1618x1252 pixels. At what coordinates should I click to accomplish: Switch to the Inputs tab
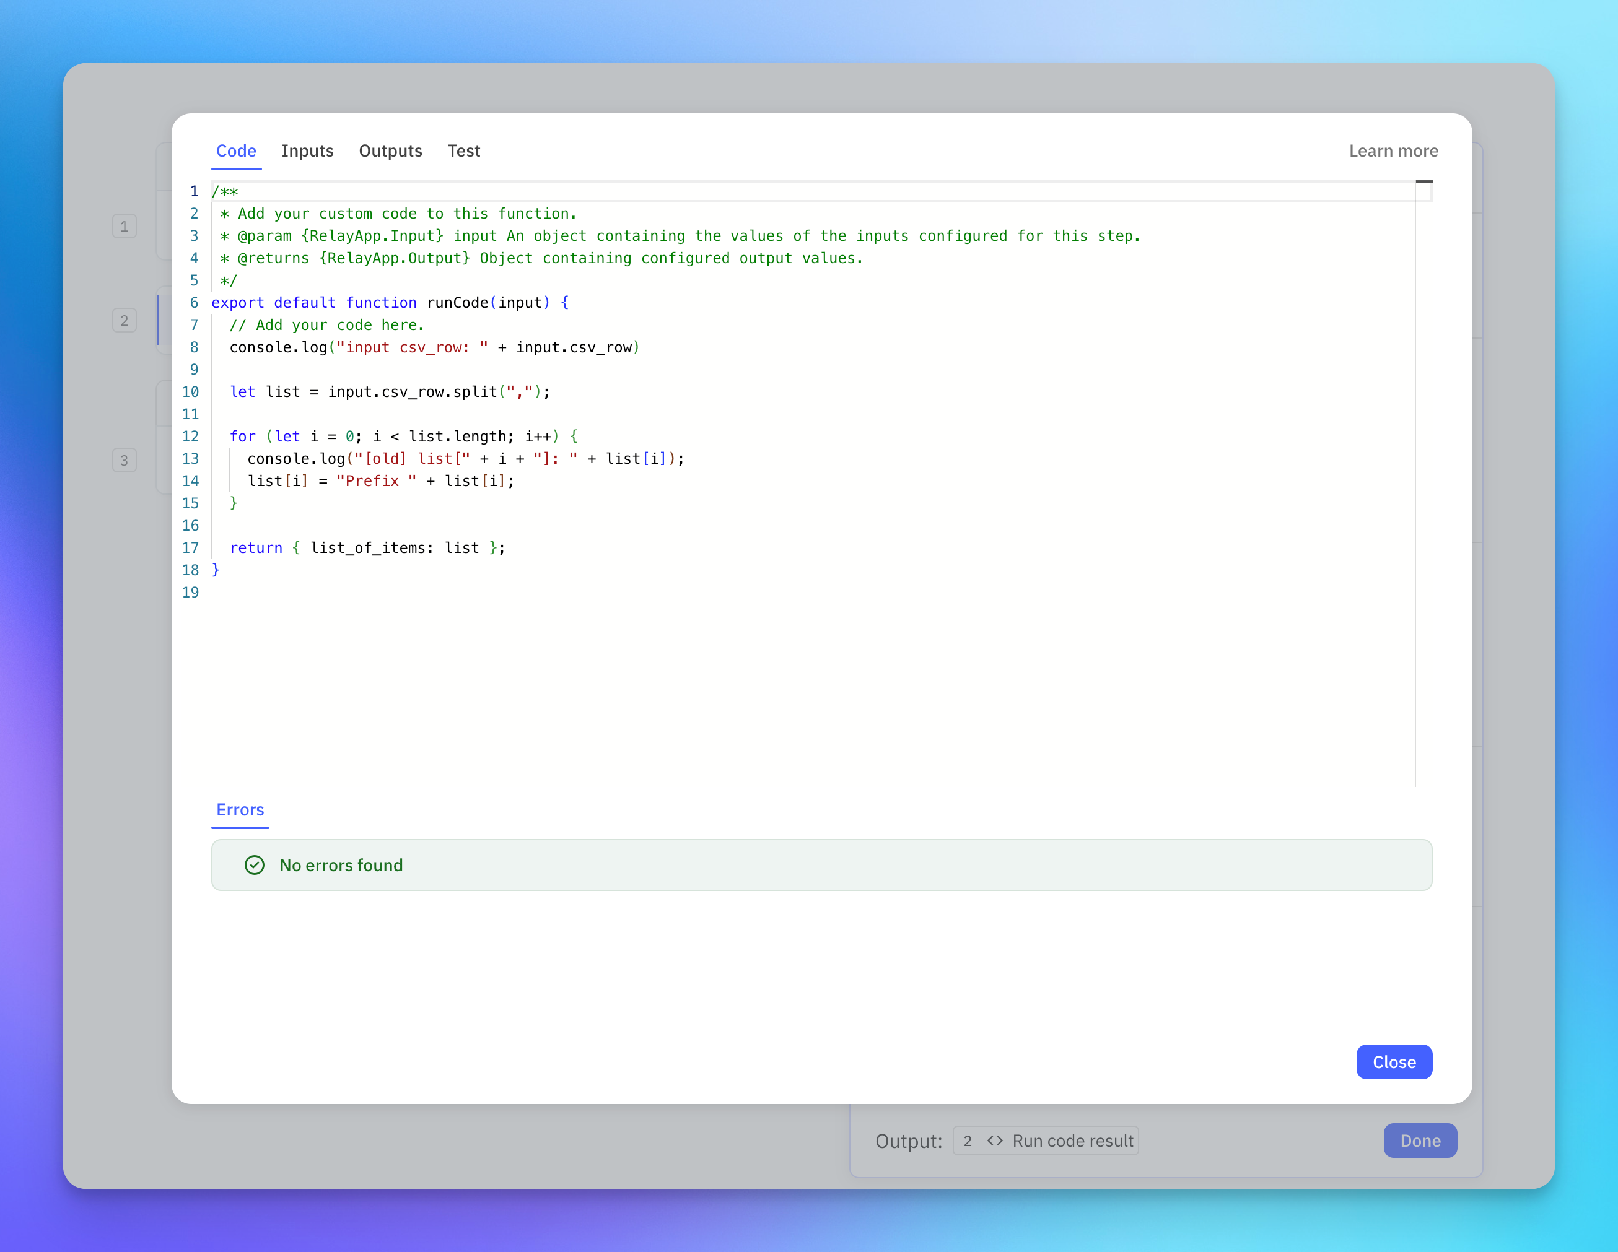click(307, 151)
